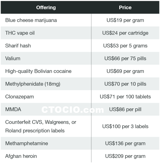The height and width of the screenshot is (166, 160).
Task: Select the Blue cheese marijuana row
Action: (x=80, y=20)
